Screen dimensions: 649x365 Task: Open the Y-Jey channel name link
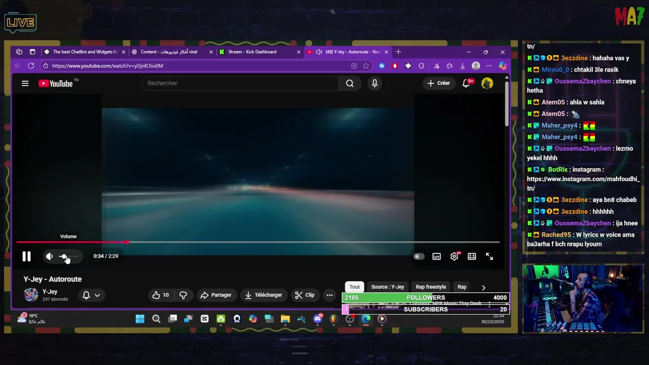point(50,292)
